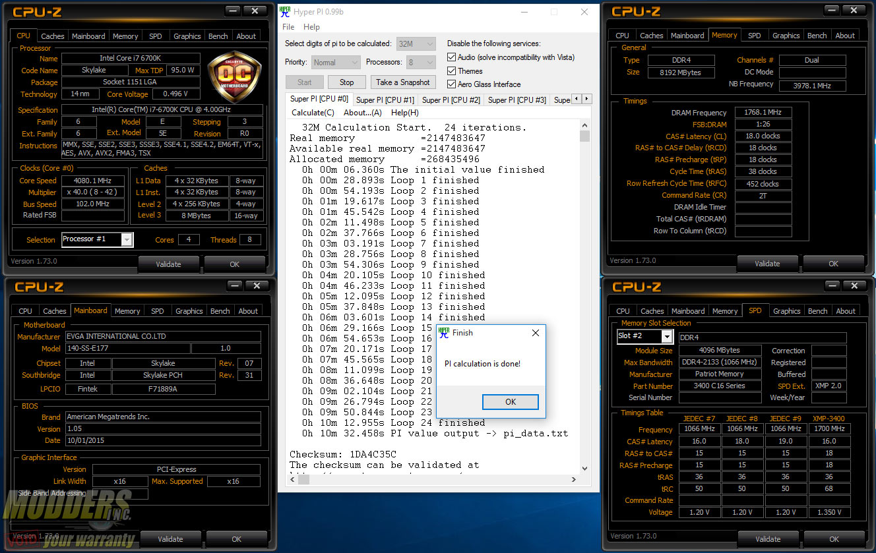Click Super PI output scrollbar down arrow
The image size is (876, 553).
pos(584,468)
